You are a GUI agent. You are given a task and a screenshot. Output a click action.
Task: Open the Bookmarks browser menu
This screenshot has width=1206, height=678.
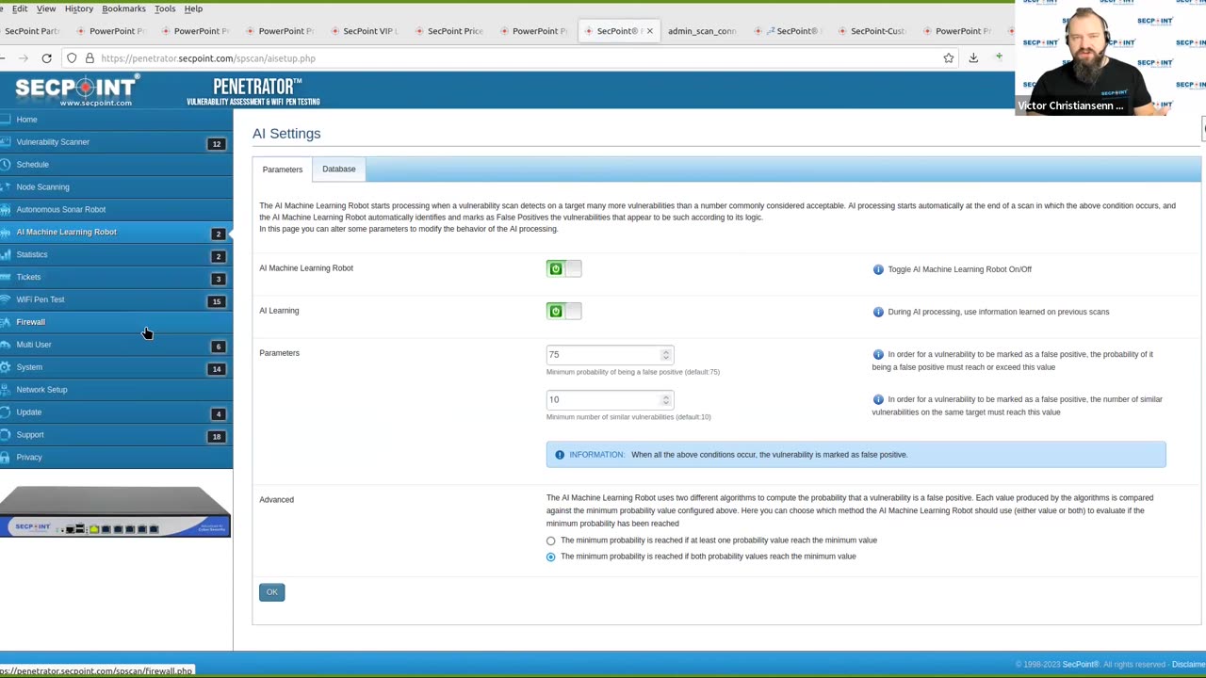point(123,8)
